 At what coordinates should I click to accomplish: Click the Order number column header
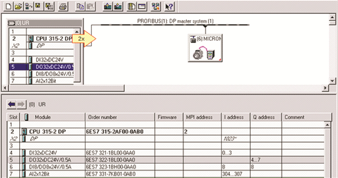point(120,117)
